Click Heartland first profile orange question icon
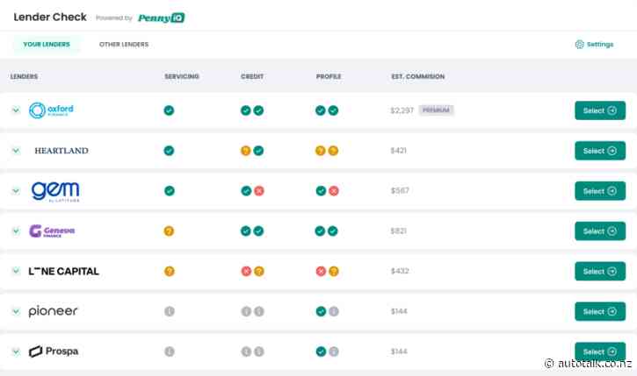Viewport: 637px width, 376px height. pyautogui.click(x=321, y=151)
